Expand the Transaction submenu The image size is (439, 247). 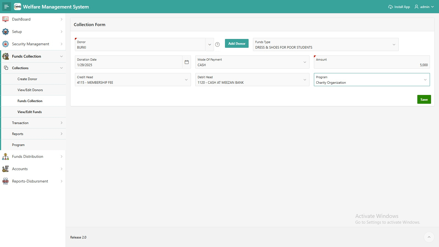click(x=61, y=123)
